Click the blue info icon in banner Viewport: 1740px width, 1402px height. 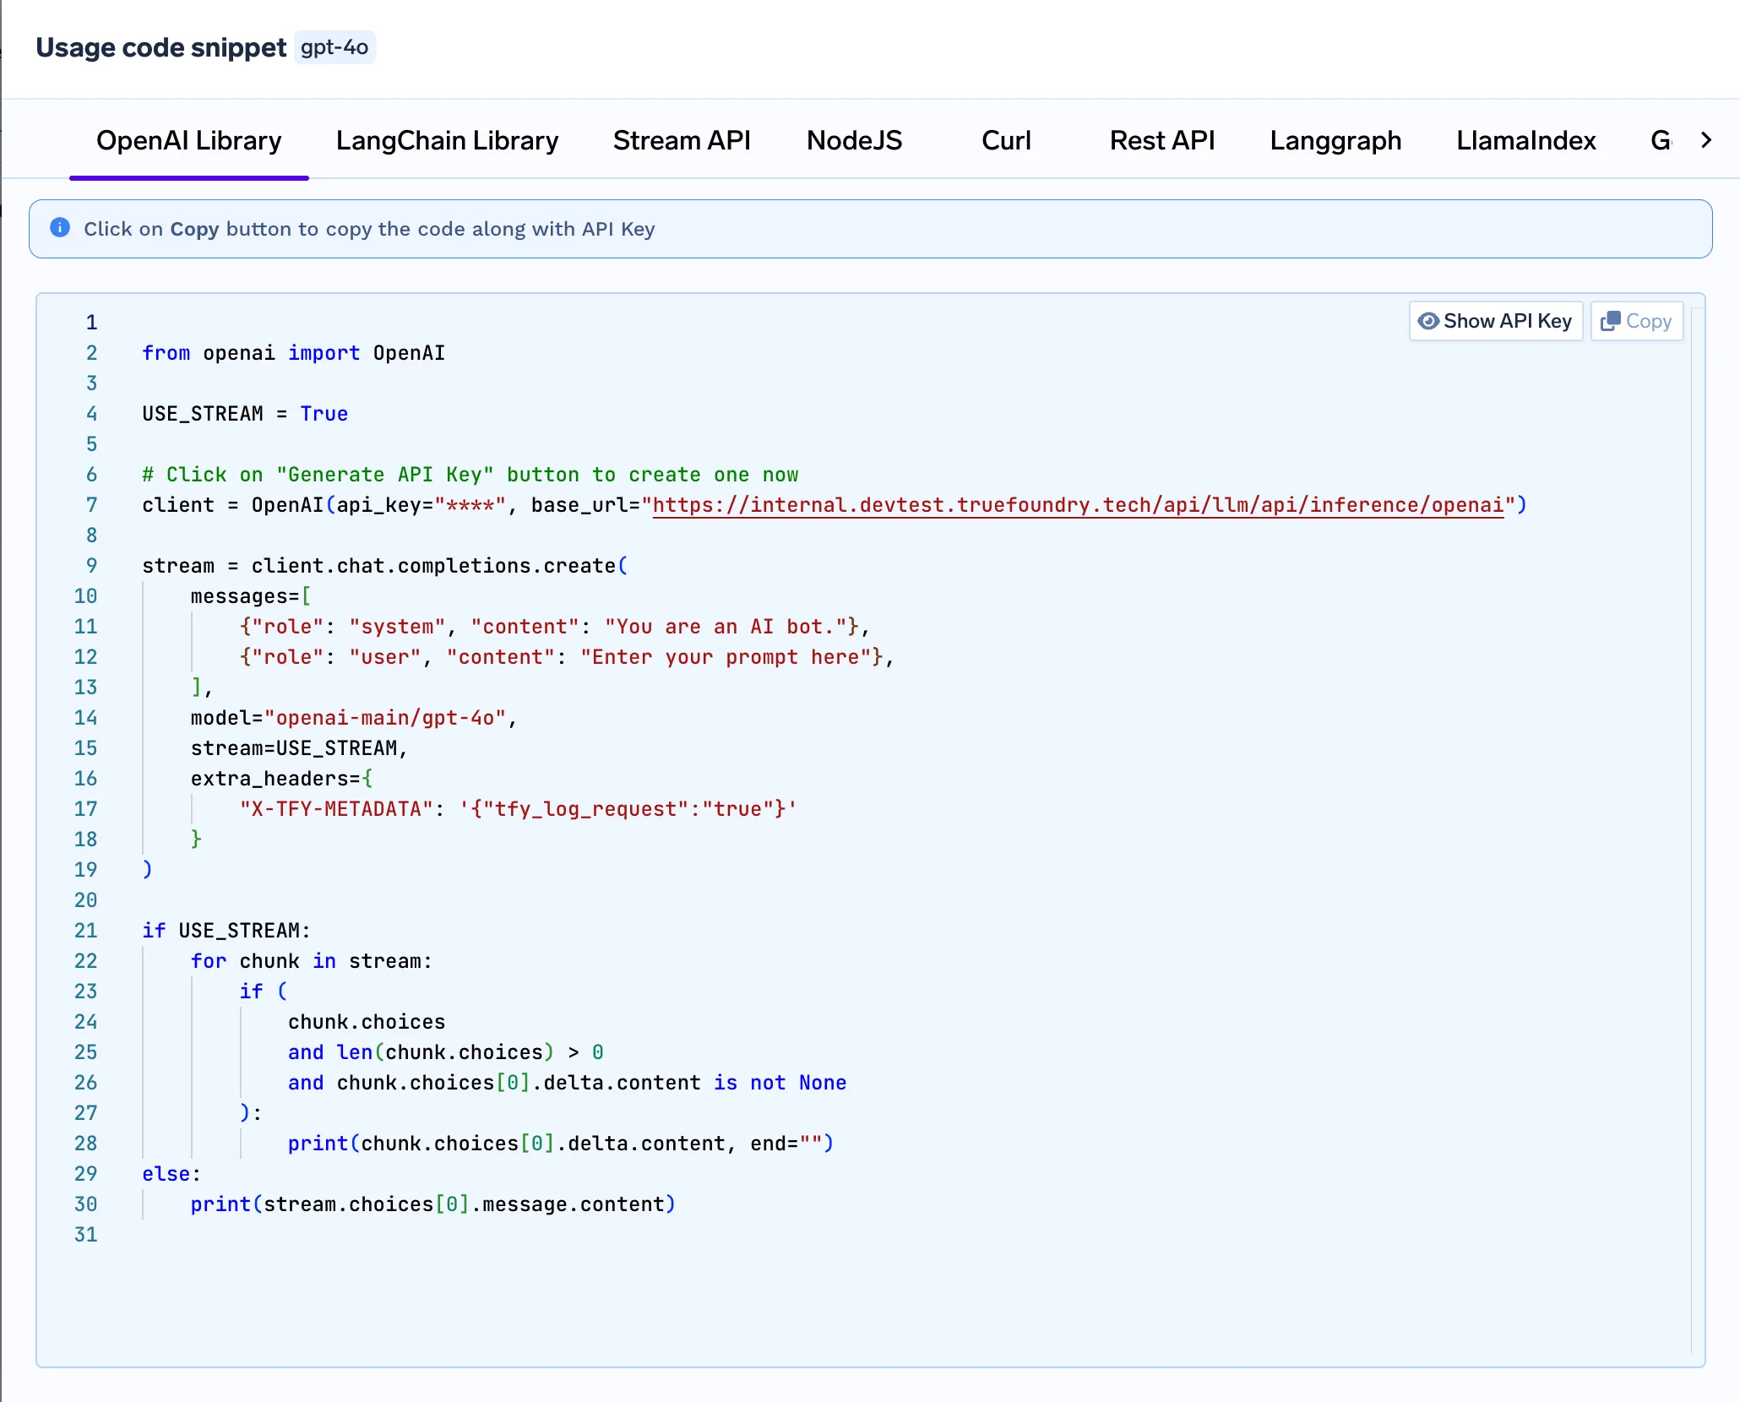pyautogui.click(x=60, y=228)
